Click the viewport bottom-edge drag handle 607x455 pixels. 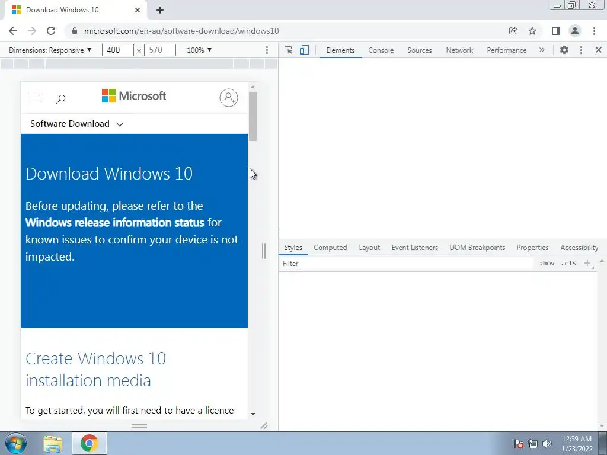click(x=139, y=425)
